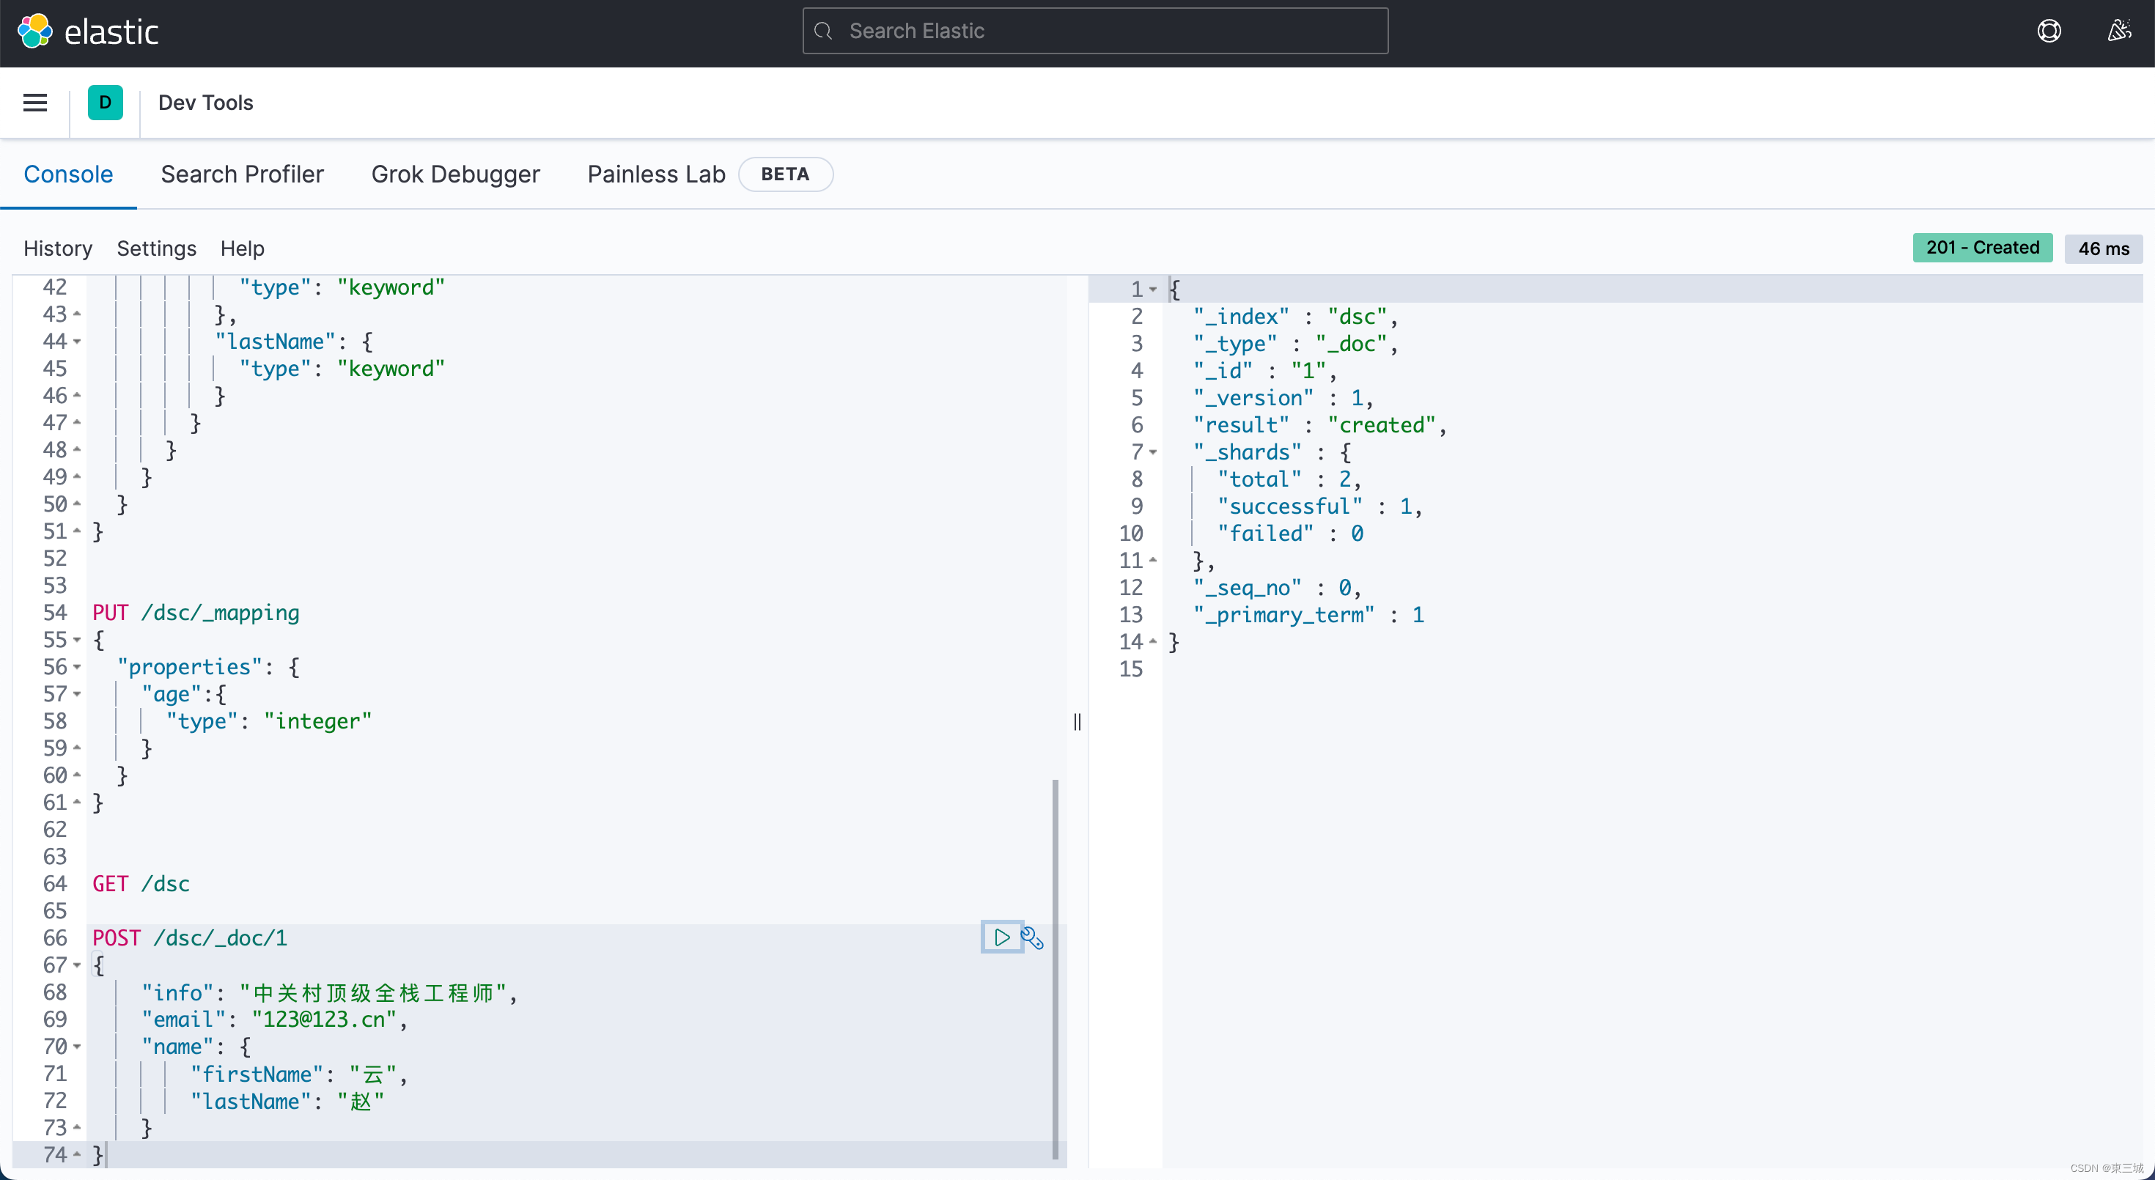Viewport: 2155px width, 1180px height.
Task: Click the green D space avatar
Action: [106, 103]
